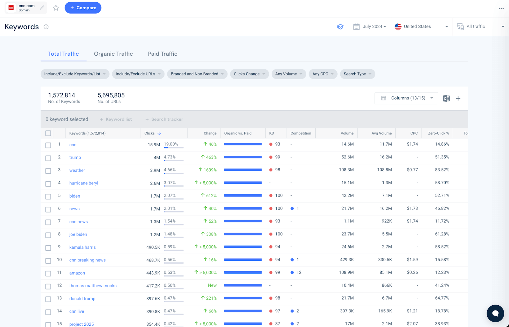The height and width of the screenshot is (327, 509).
Task: Click the calendar icon beside July 2024
Action: click(356, 27)
